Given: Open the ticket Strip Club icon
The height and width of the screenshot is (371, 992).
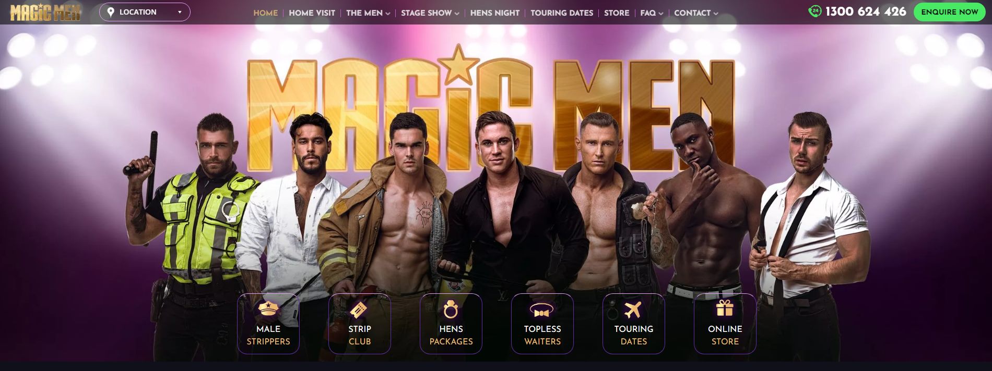Looking at the screenshot, I should pyautogui.click(x=359, y=310).
